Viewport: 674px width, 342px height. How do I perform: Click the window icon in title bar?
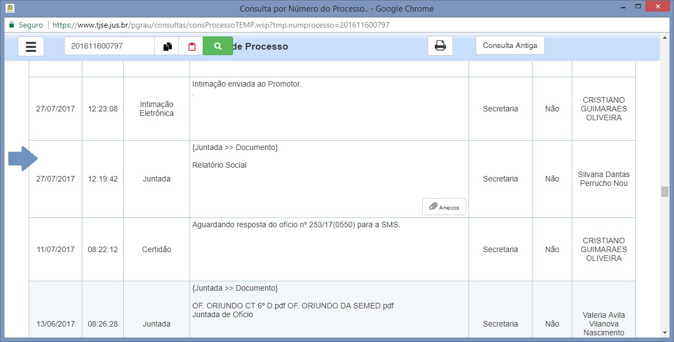click(9, 8)
